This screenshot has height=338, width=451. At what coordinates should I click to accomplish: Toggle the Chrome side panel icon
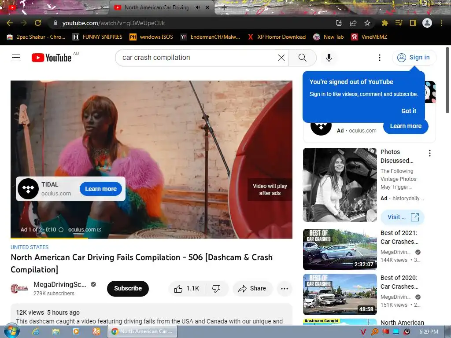click(x=413, y=23)
